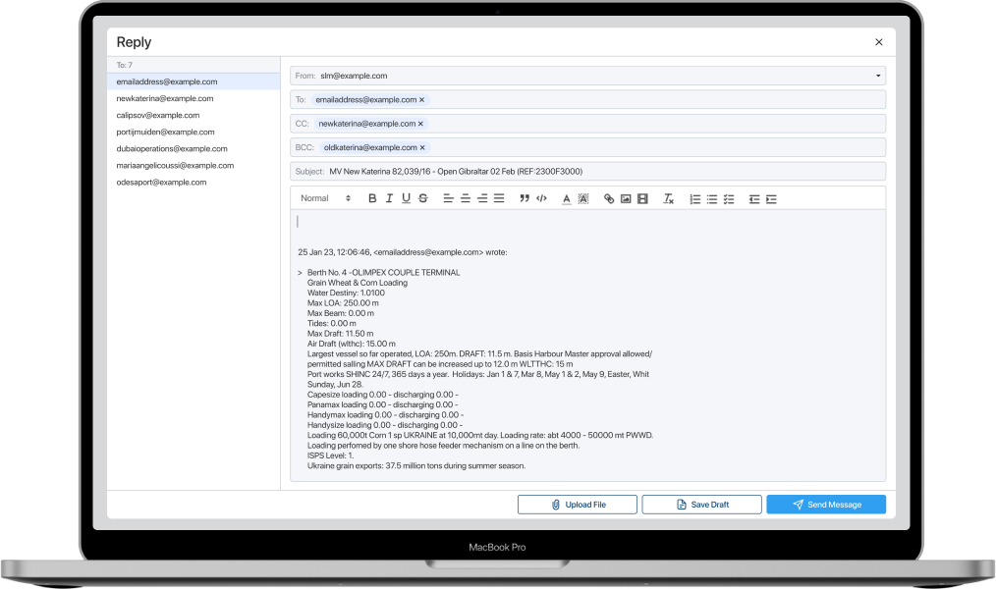Click the Save Draft button
The height and width of the screenshot is (589, 996).
point(702,505)
